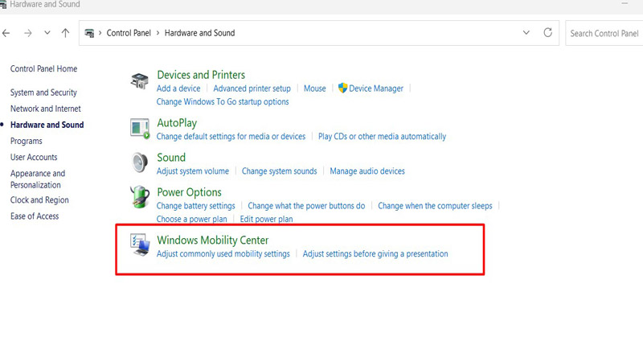Open Device Manager link
The image size is (643, 362).
[376, 88]
